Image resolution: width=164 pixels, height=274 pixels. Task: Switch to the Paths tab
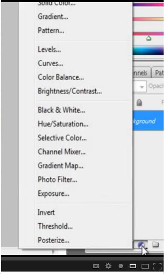pos(158,73)
